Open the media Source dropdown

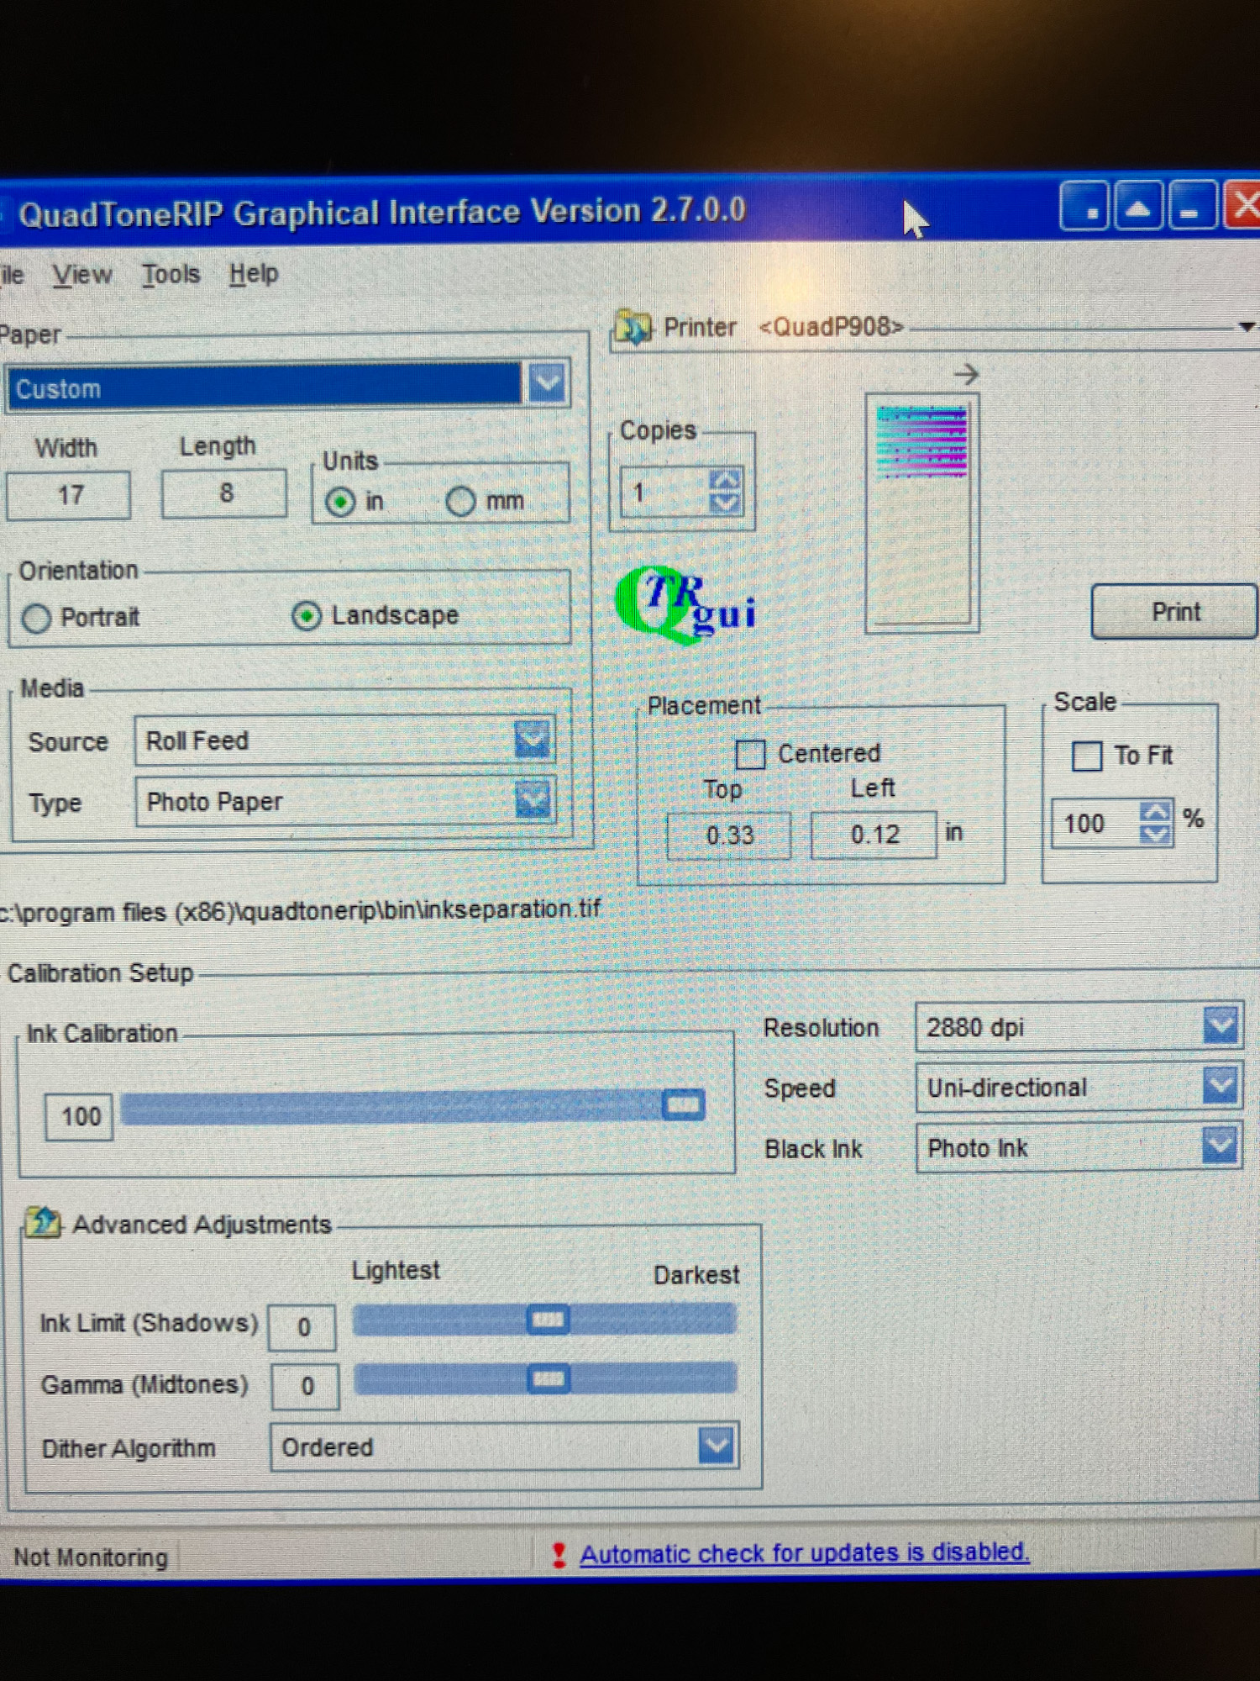tap(533, 740)
